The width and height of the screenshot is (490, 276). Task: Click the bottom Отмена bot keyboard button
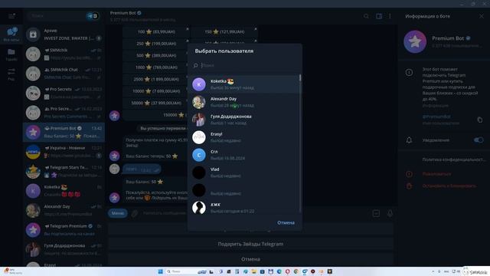click(x=250, y=259)
